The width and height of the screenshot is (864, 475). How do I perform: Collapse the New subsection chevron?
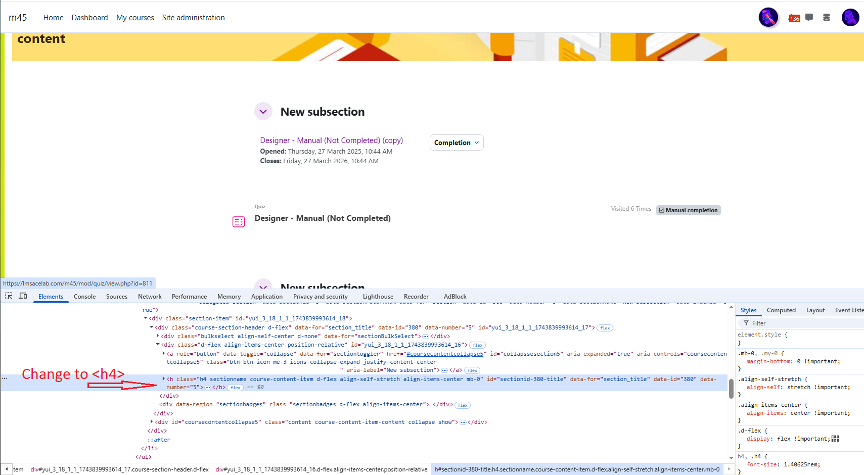coord(263,112)
